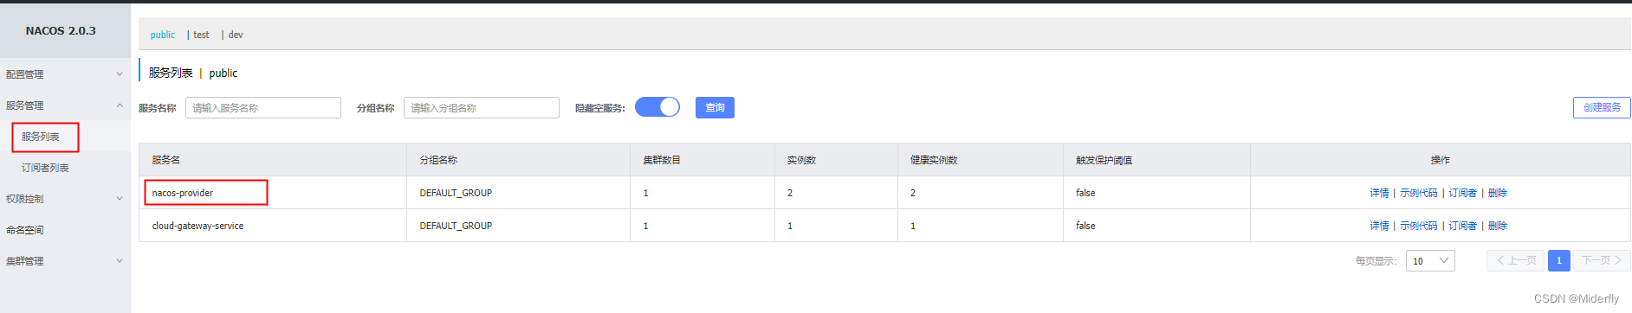Click the 上一页 pagination button

click(x=1515, y=260)
